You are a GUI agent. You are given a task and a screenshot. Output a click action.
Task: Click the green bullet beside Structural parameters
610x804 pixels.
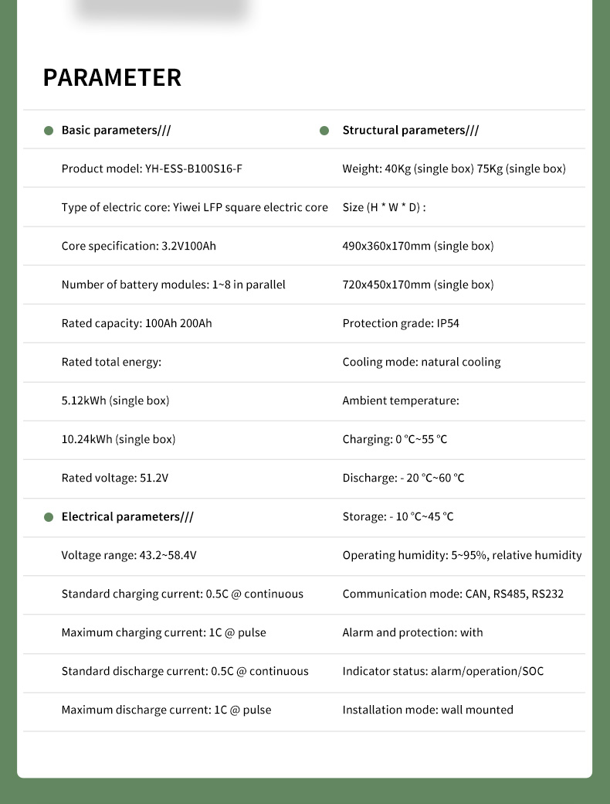click(324, 131)
